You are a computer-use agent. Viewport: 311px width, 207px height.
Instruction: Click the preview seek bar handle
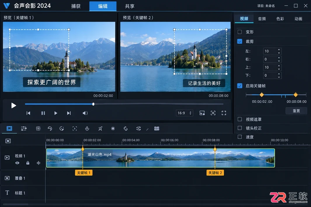point(93,104)
